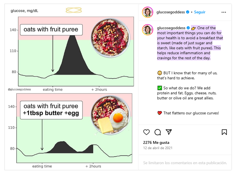The width and height of the screenshot is (236, 175).
Task: Open the three-dot more options menu
Action: pyautogui.click(x=224, y=12)
